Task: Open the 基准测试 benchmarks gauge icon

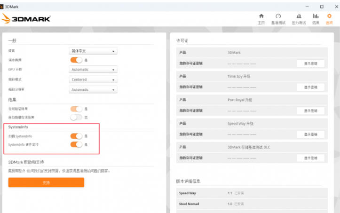Action: pyautogui.click(x=278, y=16)
